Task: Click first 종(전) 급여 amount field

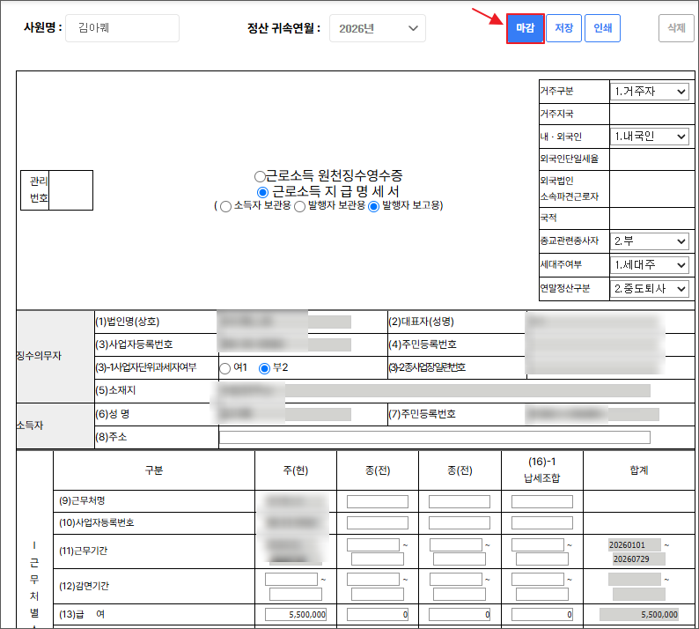Action: (378, 614)
